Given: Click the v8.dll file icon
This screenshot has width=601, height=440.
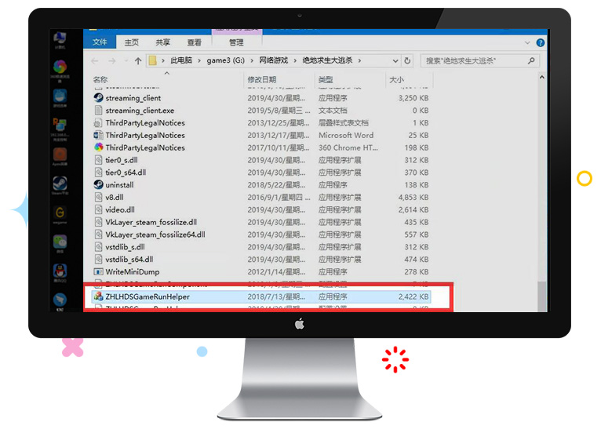Looking at the screenshot, I should click(99, 197).
